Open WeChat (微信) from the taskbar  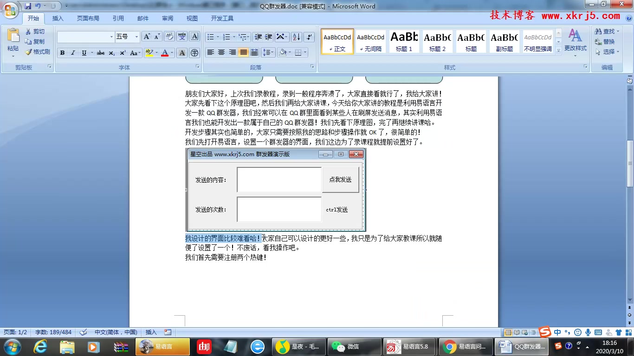pyautogui.click(x=354, y=347)
